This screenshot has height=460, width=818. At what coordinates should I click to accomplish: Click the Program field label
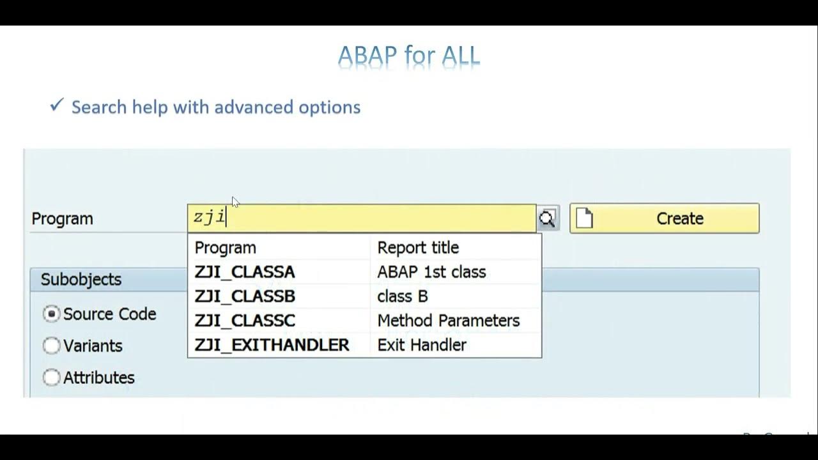[x=62, y=218]
